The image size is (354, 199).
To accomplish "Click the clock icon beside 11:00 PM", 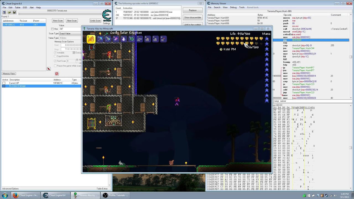I will (221, 49).
